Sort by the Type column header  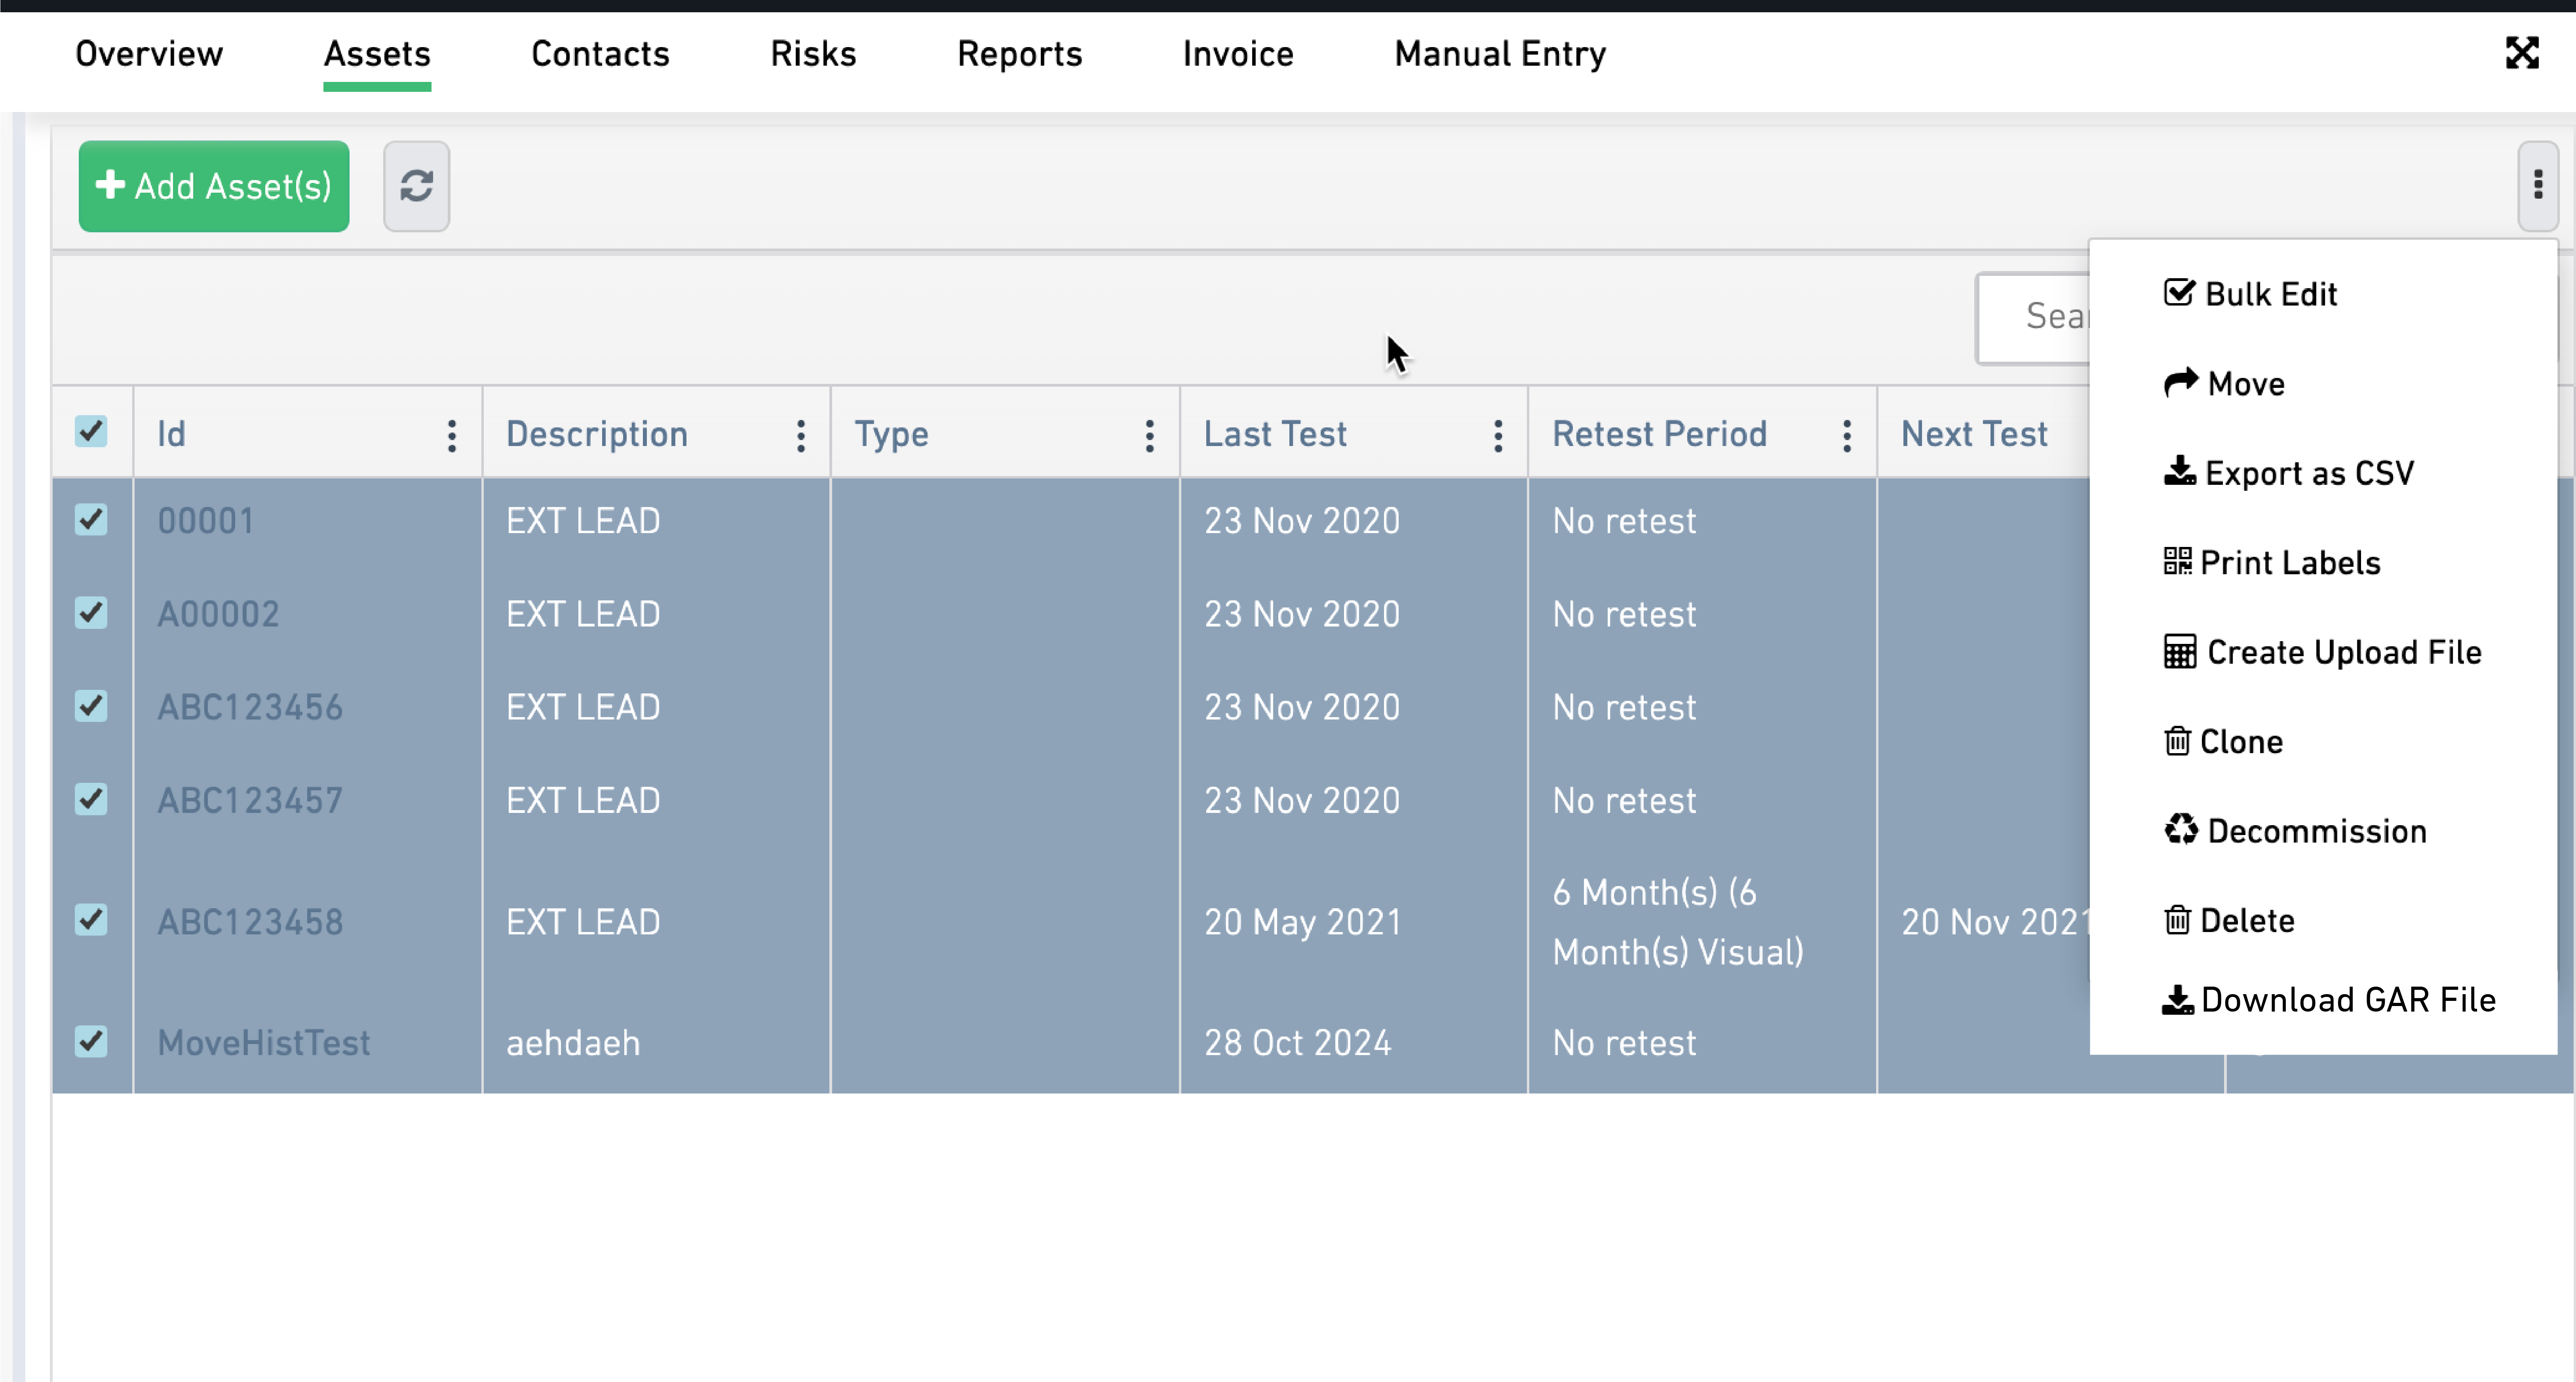(891, 434)
